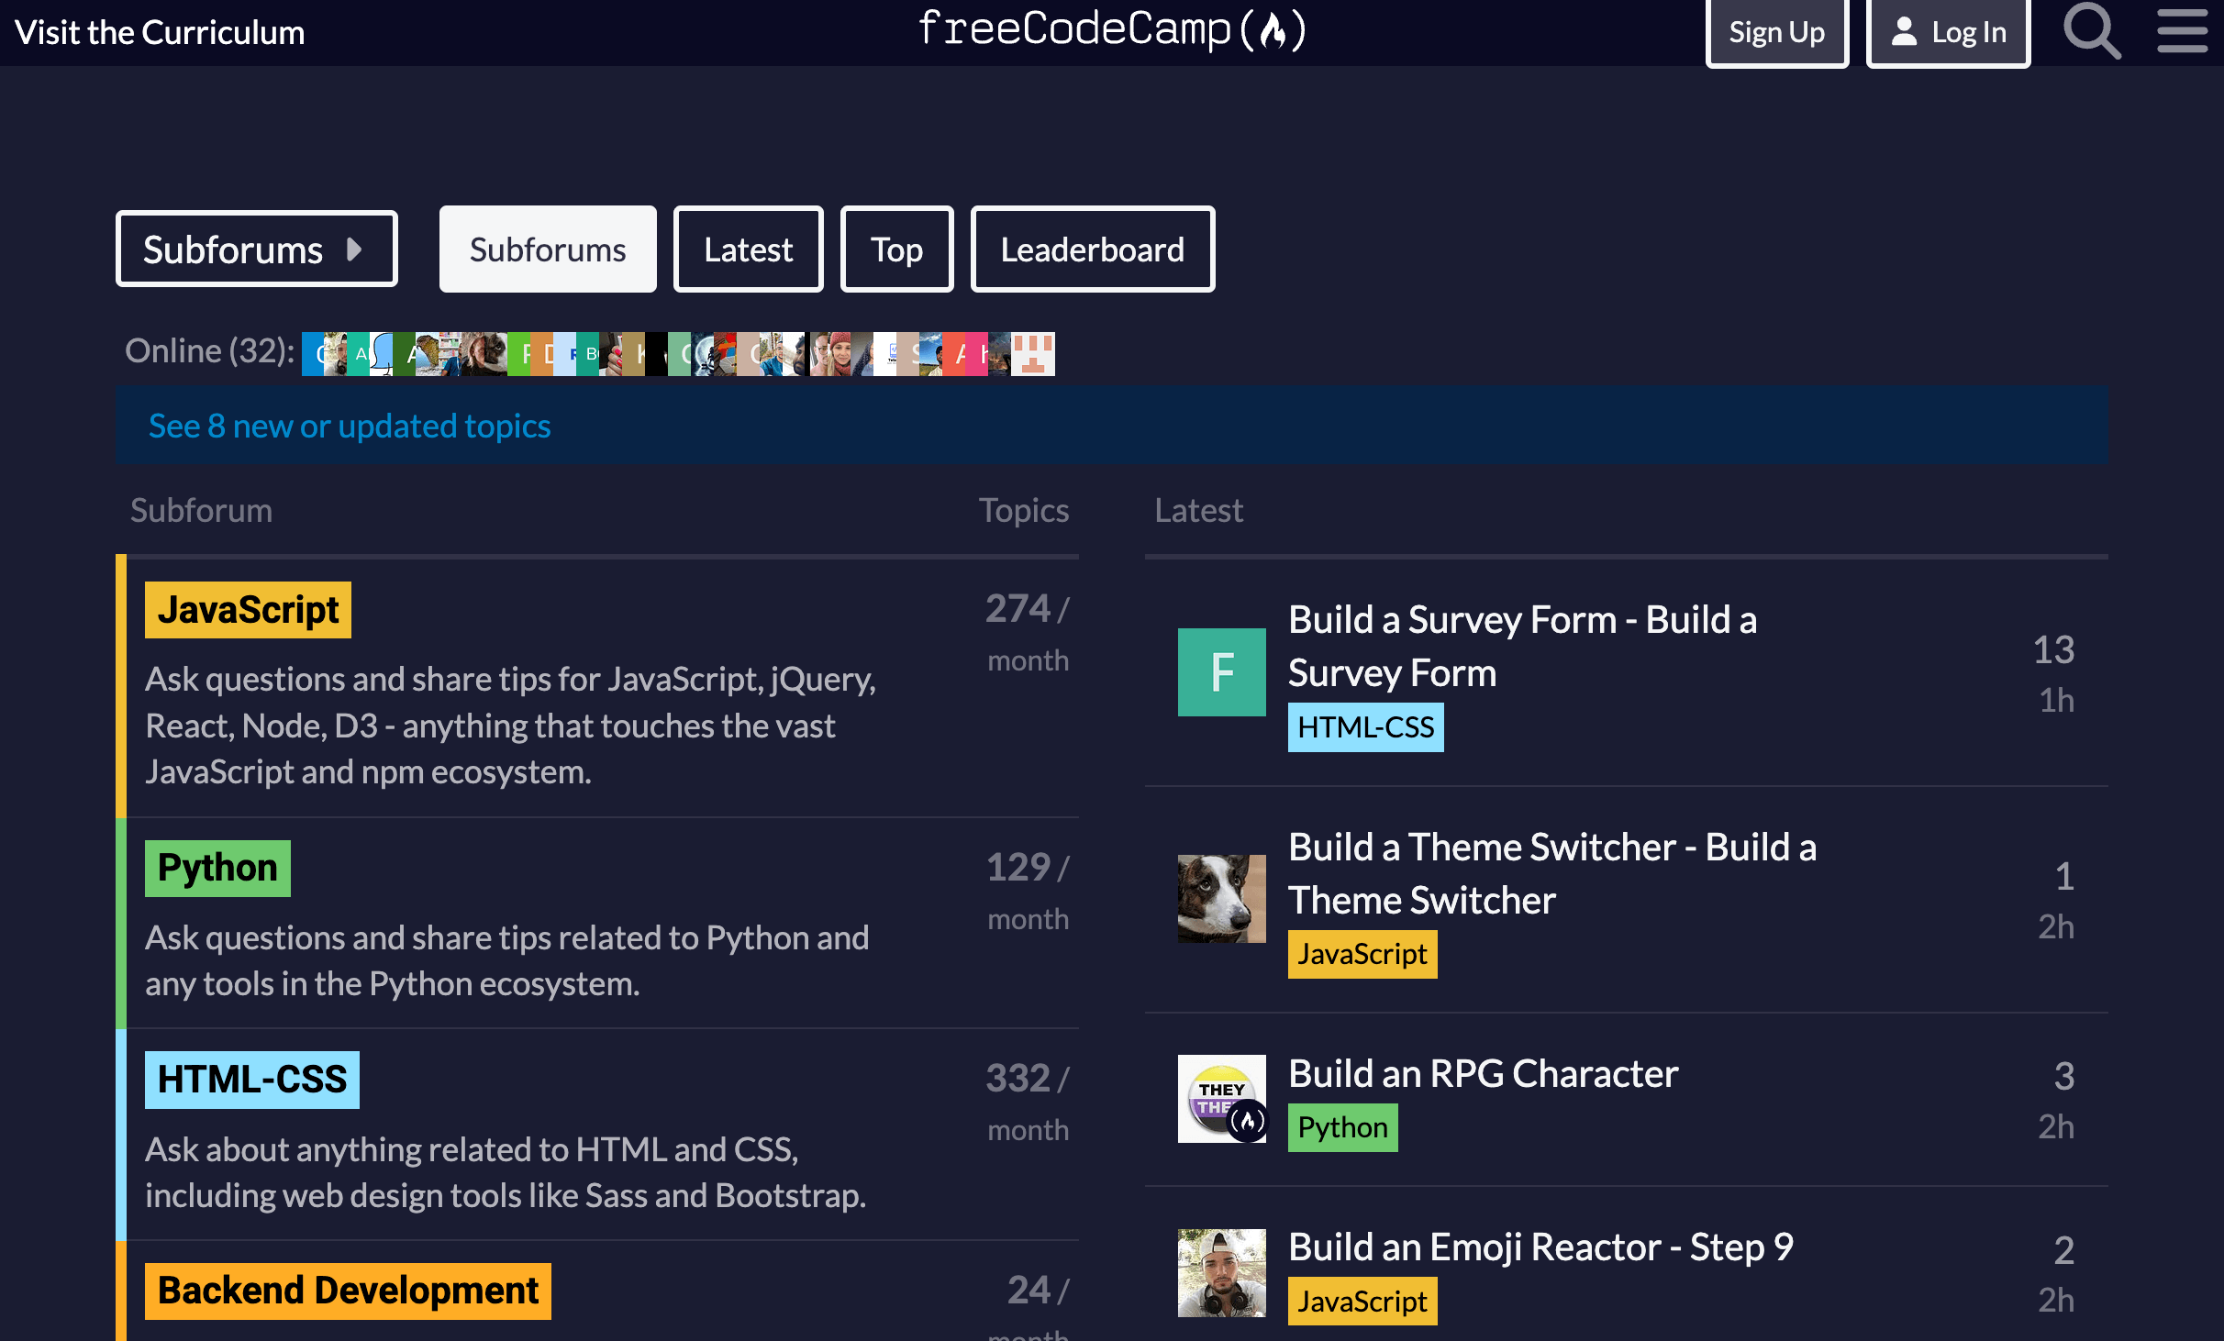Screen dimensions: 2224x1341
Task: Open the hamburger menu
Action: 2182,31
